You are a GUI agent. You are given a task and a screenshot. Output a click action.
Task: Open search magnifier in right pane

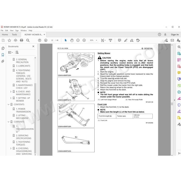[x=179, y=47]
